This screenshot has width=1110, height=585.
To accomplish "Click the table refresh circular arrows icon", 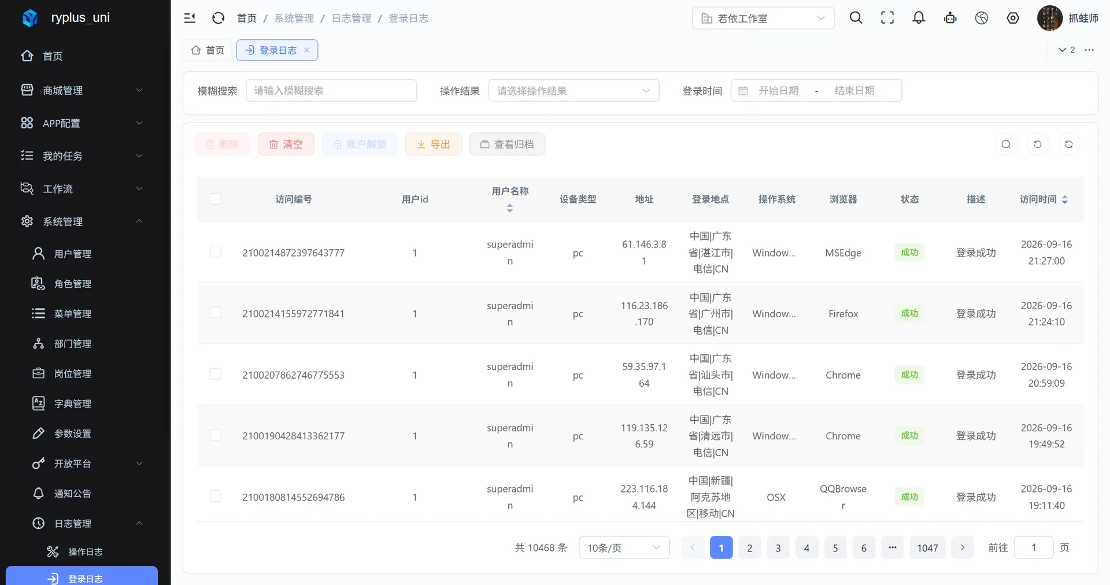I will tap(1068, 145).
